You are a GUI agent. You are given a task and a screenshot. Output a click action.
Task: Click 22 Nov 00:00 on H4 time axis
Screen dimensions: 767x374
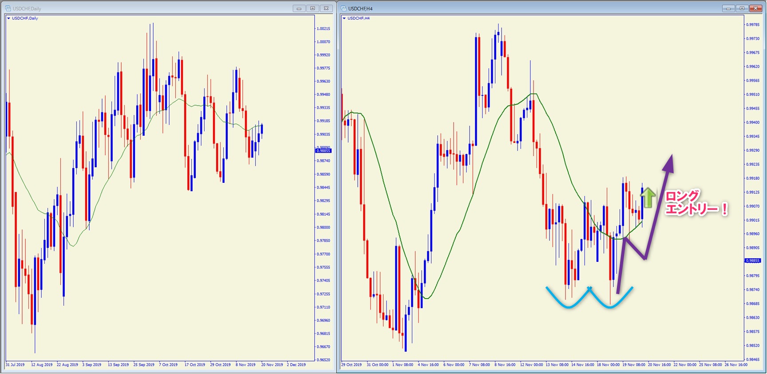coord(685,365)
